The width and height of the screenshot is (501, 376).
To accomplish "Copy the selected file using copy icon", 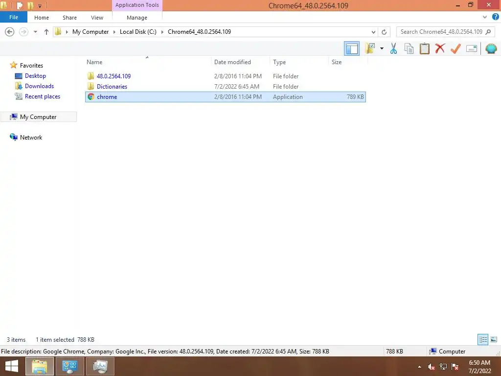I will point(409,48).
